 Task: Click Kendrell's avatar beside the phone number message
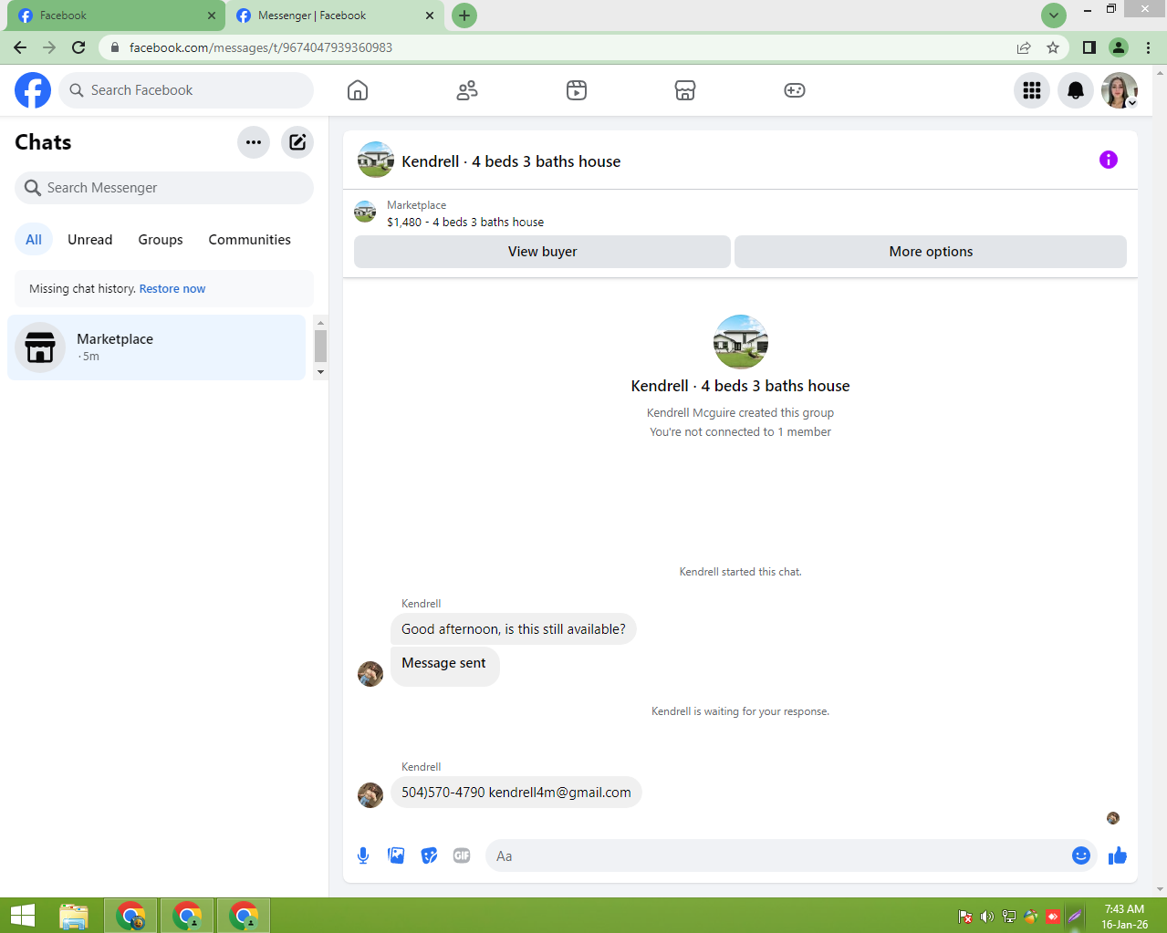point(370,795)
